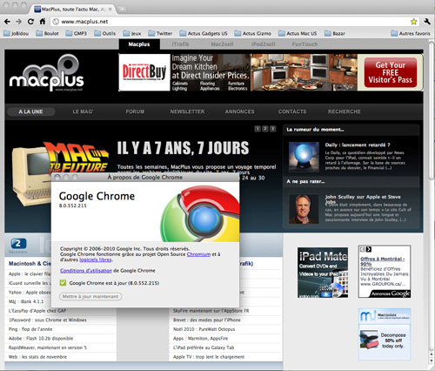Viewport: 435px width, 371px height.
Task: Follow the Chromium link in About dialog
Action: 198,254
